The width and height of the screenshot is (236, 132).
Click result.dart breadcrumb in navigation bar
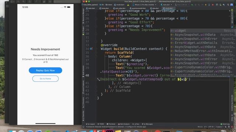click(119, 5)
